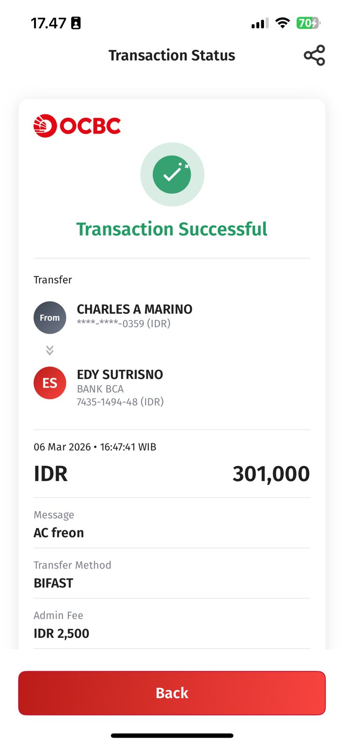Image resolution: width=344 pixels, height=745 pixels.
Task: Tap the cellular signal bars icon
Action: (260, 23)
